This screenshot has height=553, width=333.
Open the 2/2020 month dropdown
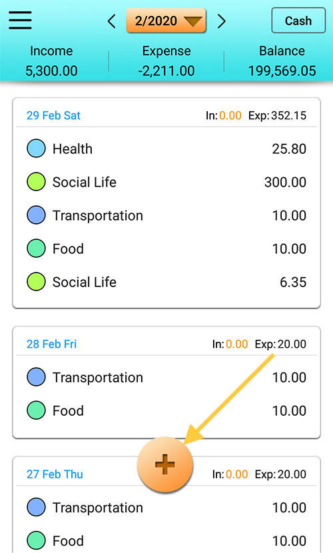[x=166, y=21]
